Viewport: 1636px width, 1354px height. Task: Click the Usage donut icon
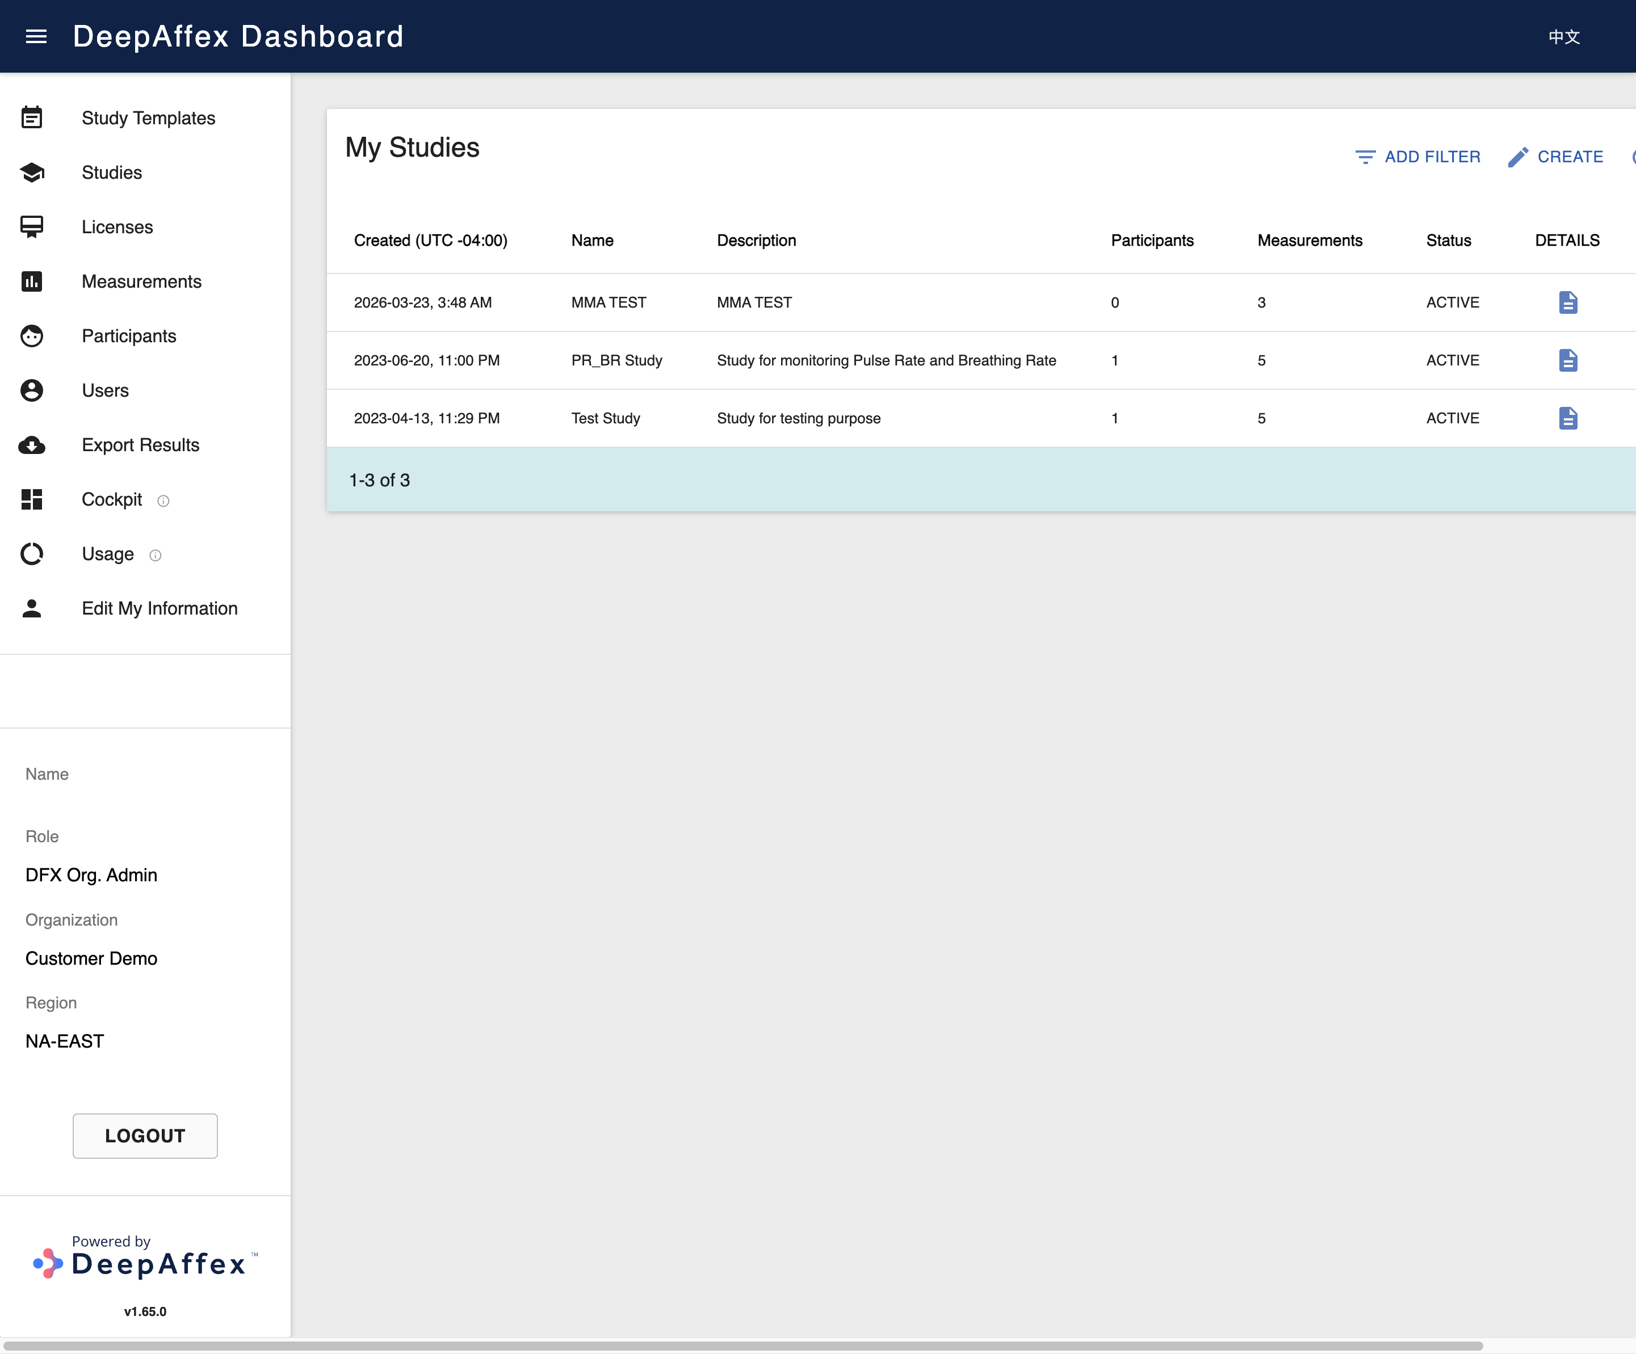tap(32, 554)
